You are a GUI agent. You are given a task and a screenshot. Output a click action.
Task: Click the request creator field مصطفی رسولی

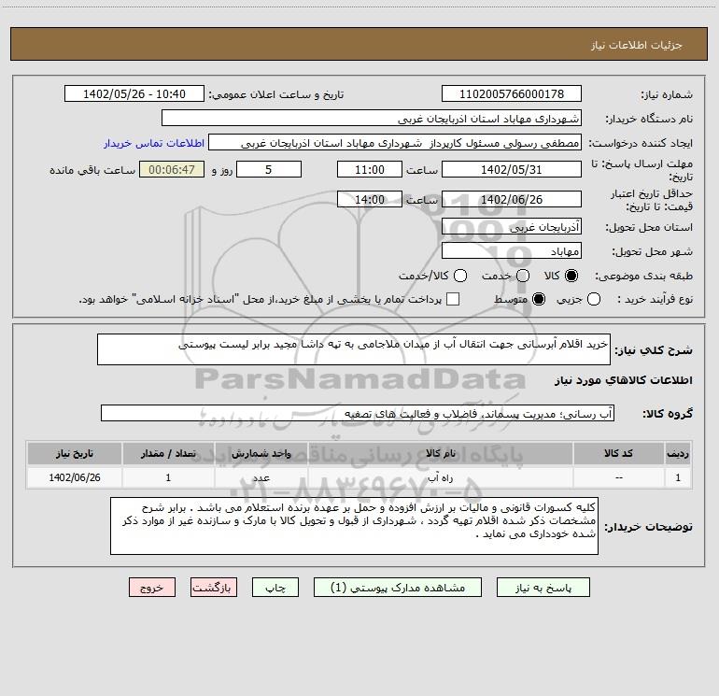[395, 142]
